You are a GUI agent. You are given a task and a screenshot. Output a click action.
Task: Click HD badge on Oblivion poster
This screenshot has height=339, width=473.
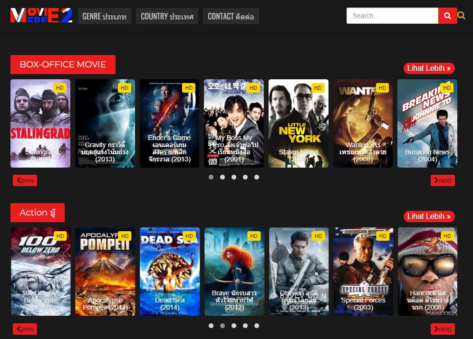[319, 236]
